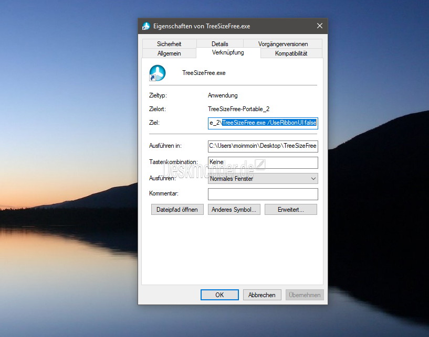
Task: Click the TreeSizeFree title bar icon
Action: click(146, 26)
